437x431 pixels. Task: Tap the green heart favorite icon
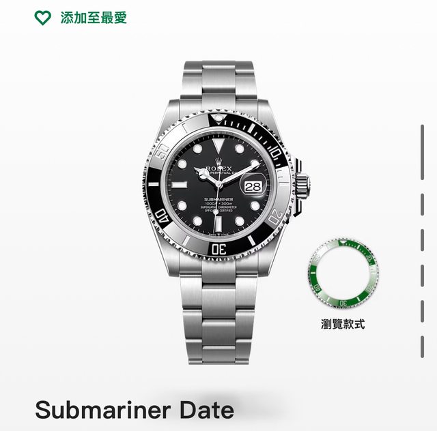[x=42, y=18]
